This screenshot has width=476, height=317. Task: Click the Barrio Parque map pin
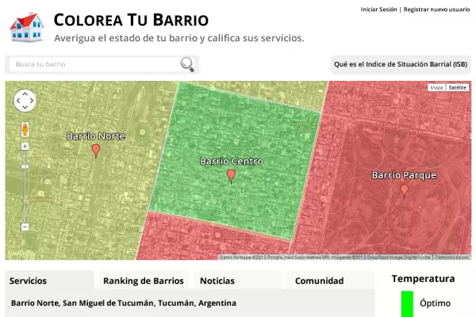[404, 192]
